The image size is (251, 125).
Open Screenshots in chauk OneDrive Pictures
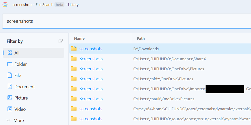tap(91, 99)
